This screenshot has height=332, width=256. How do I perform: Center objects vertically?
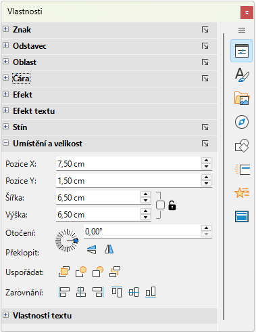click(x=134, y=292)
